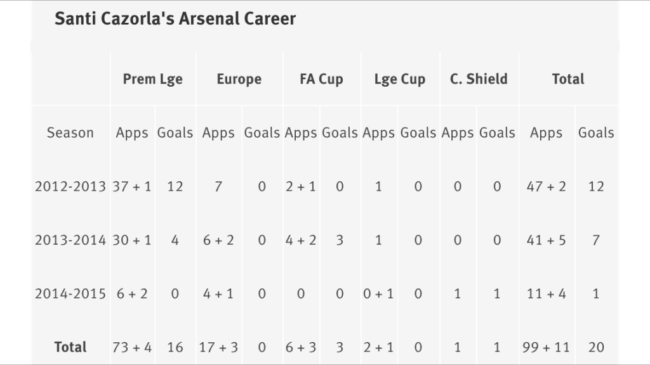Click the Lge Cup column header
Image resolution: width=650 pixels, height=365 pixels.
(x=400, y=79)
